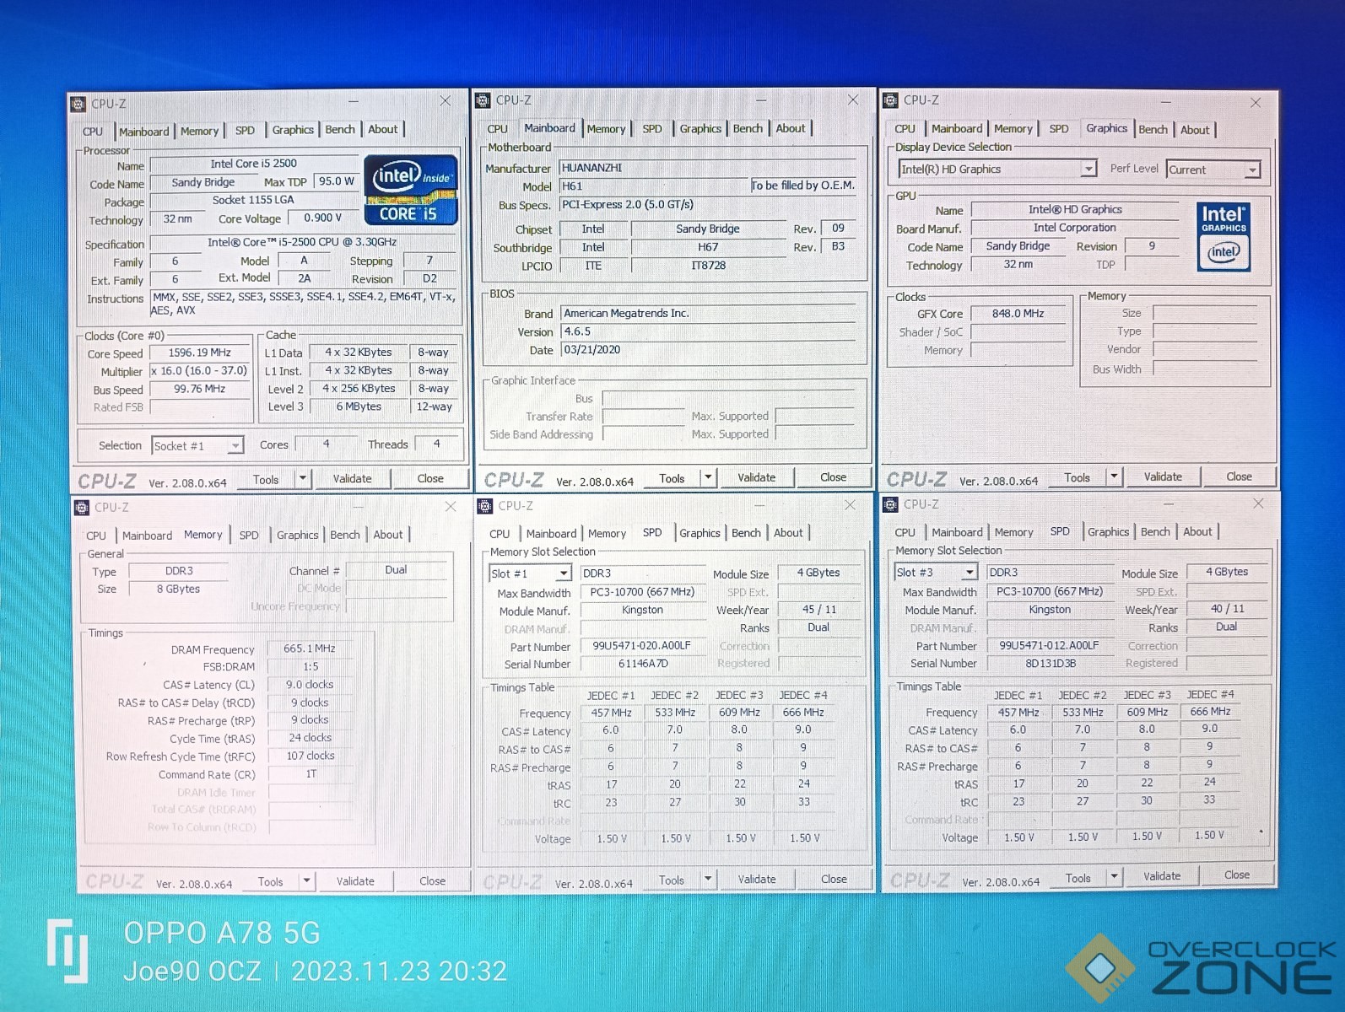The image size is (1345, 1012).
Task: Close the Slot #3 SPD window with the X
Action: point(1257,503)
